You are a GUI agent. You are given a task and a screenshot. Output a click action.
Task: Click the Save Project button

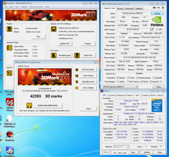tap(88, 76)
